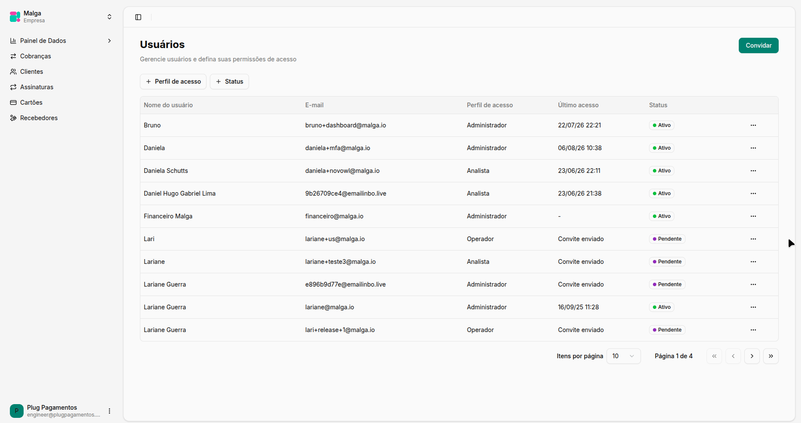Screen dimensions: 801x423
Task: Open actions menu for lariane@malga.io row
Action: 753,307
